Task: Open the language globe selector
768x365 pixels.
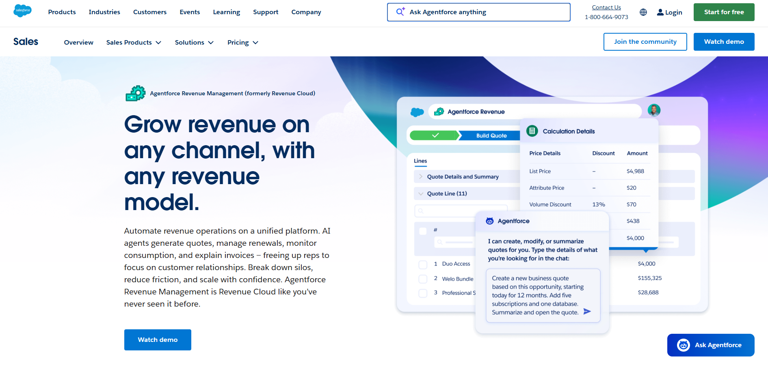Action: [x=643, y=12]
